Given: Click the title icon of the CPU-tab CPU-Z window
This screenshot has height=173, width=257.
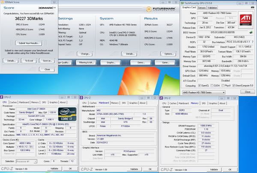Looking at the screenshot, I should click(x=1, y=97).
